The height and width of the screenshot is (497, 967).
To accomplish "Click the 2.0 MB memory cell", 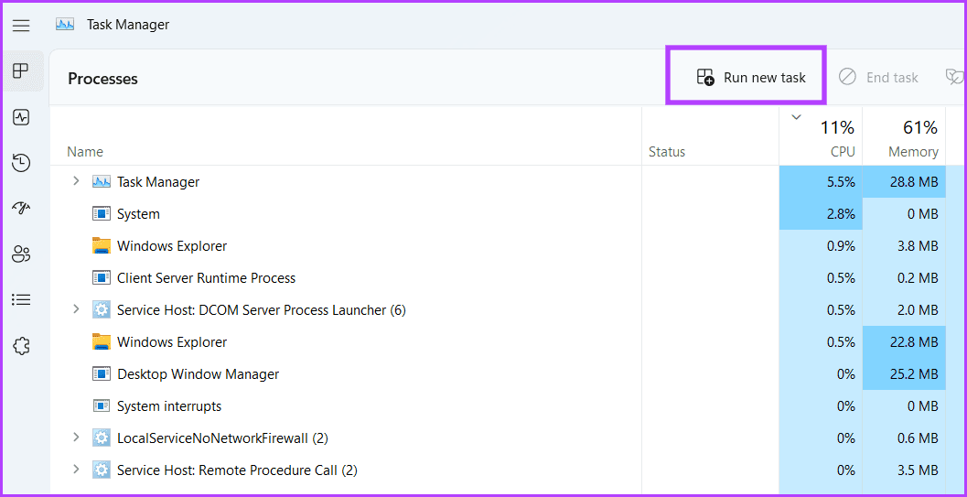I will tap(904, 309).
